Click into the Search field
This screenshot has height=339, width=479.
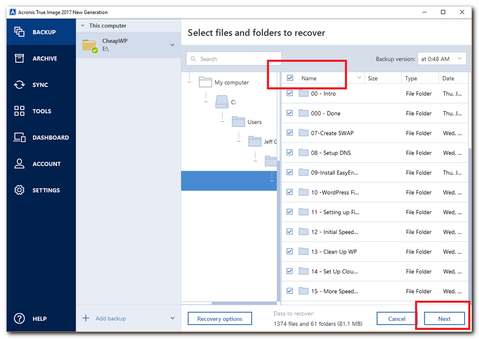tap(234, 59)
